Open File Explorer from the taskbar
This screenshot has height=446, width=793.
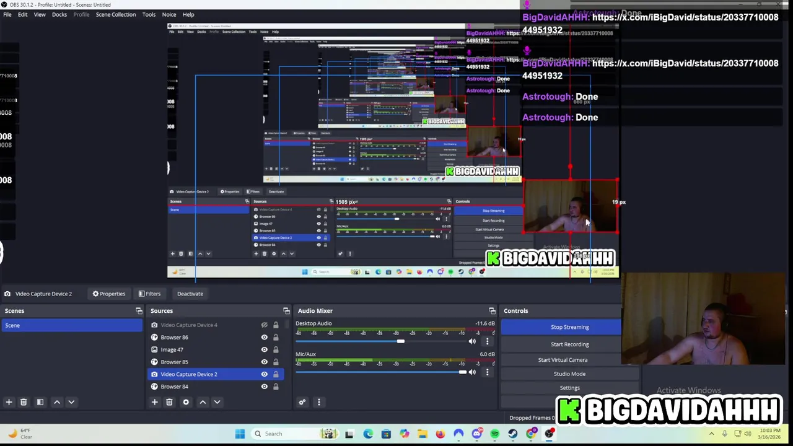coord(422,434)
